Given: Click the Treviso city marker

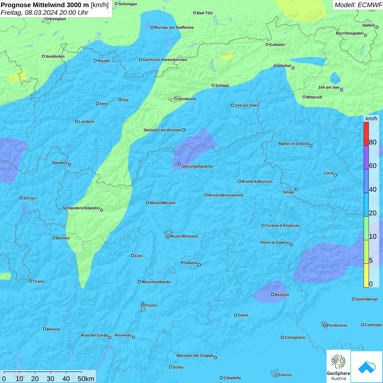Looking at the screenshot, I should click(x=276, y=375).
